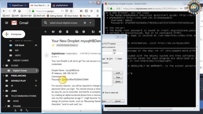
Task: Select the Your New Droplet Gmail tab
Action: click(40, 5)
